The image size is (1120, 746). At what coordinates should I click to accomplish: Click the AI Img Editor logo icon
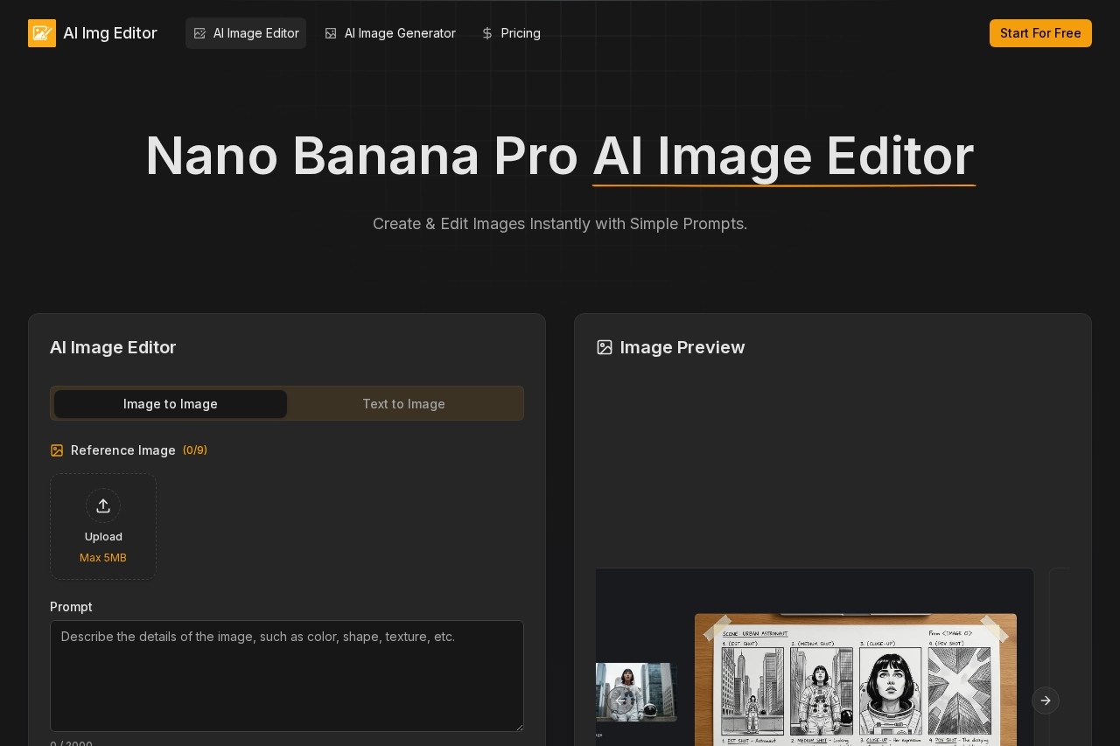coord(42,33)
